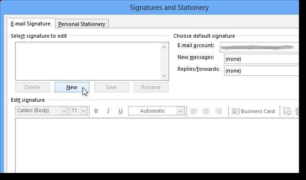This screenshot has width=306, height=180.
Task: Toggle Italic formatting button
Action: (108, 111)
